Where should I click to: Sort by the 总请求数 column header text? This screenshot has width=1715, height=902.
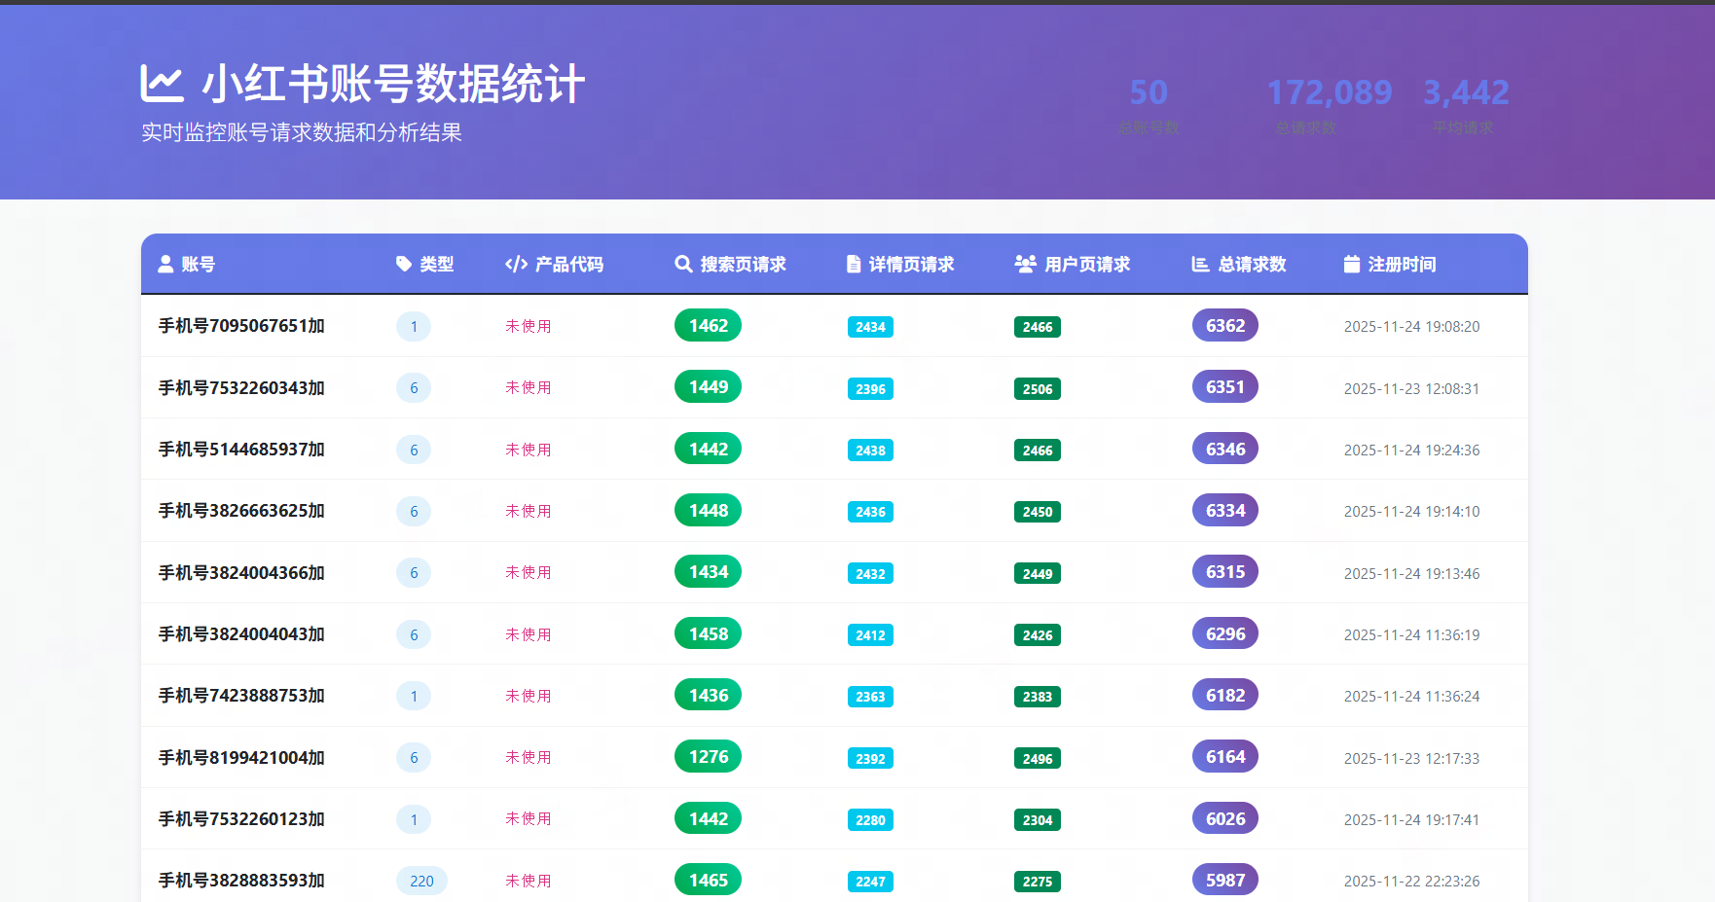[x=1252, y=264]
